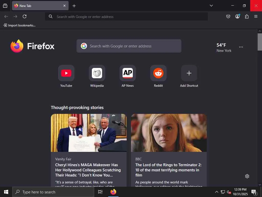Click the Thought-provoking stories heading
The height and width of the screenshot is (197, 262).
pos(77,107)
